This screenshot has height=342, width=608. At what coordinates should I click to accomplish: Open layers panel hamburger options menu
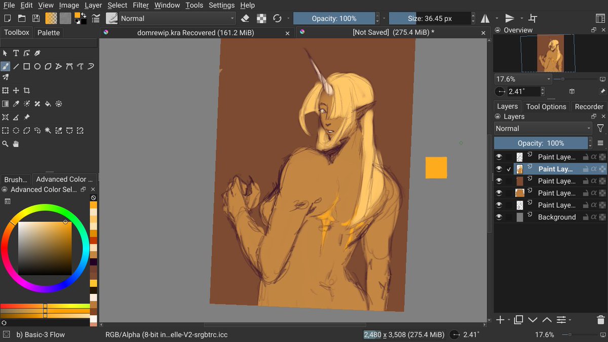coord(600,143)
